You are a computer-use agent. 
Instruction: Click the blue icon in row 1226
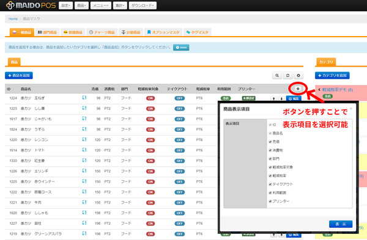84,171
